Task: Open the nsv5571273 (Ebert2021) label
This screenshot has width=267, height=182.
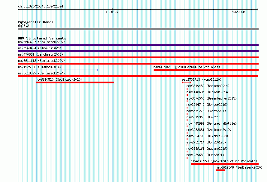Action: (206, 111)
